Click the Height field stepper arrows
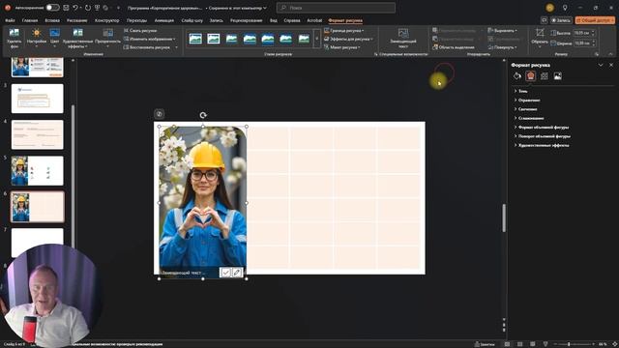Viewport: 619px width, 348px height. [x=593, y=33]
